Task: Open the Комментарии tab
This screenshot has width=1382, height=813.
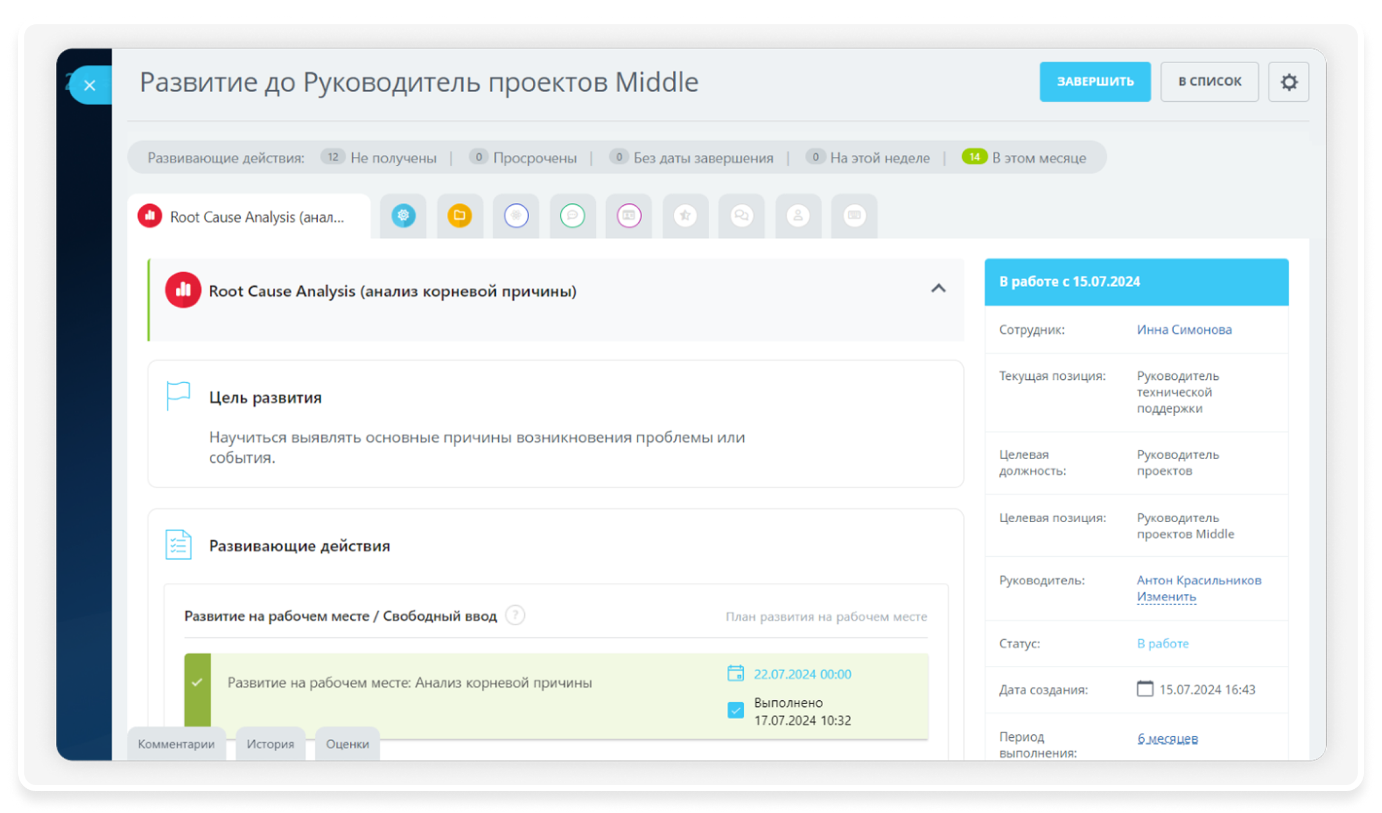Action: coord(176,744)
